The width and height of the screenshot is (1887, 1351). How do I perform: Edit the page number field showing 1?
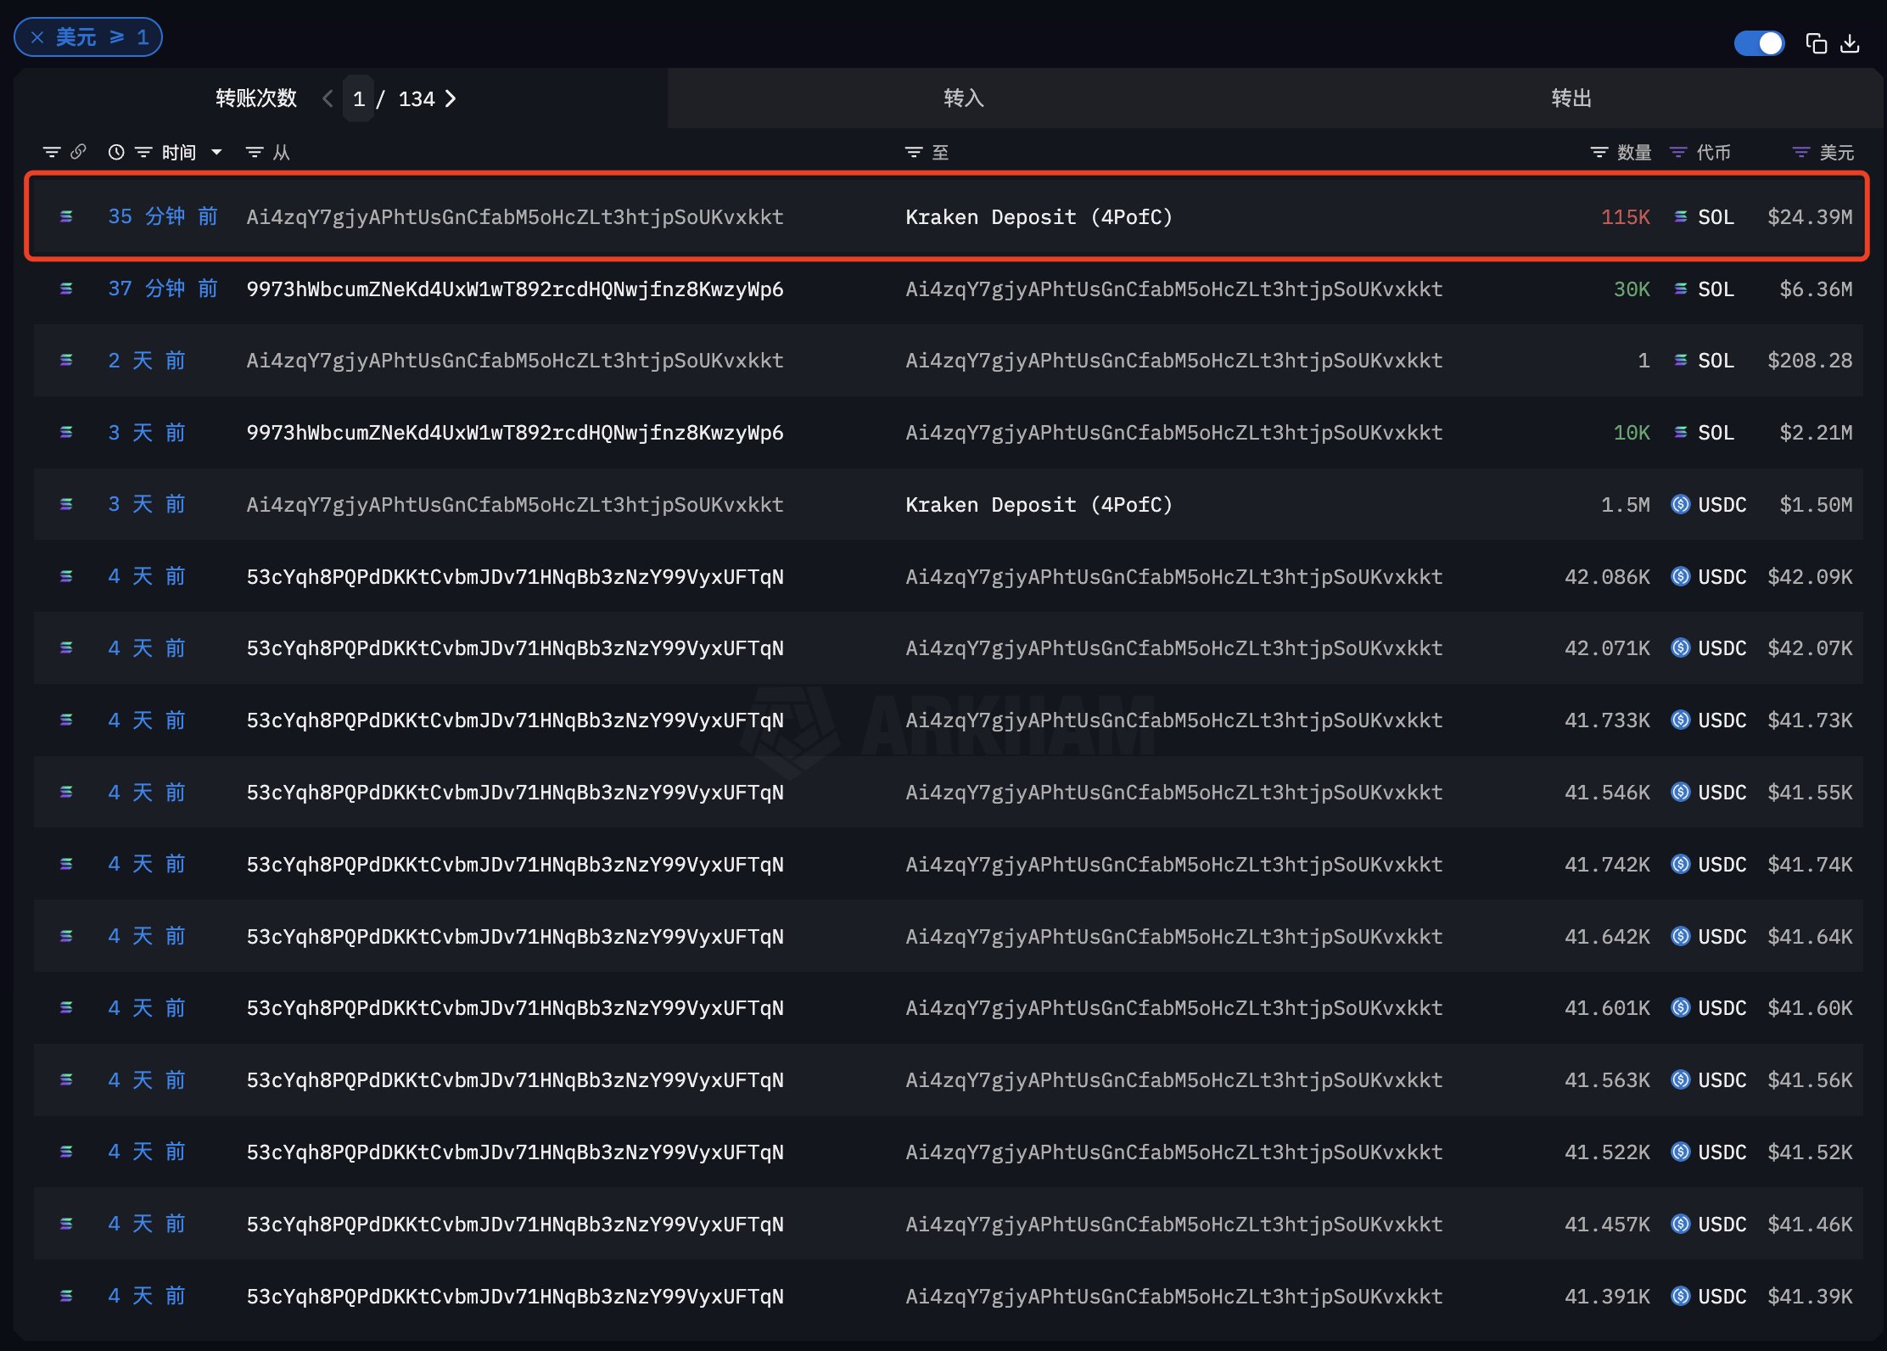pos(359,99)
